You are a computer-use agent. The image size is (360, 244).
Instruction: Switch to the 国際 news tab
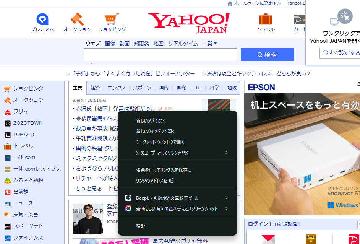coord(182,88)
